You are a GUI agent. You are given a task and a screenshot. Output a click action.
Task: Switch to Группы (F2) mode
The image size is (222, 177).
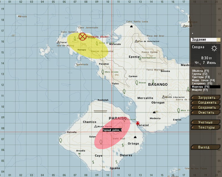click(x=199, y=74)
